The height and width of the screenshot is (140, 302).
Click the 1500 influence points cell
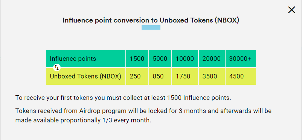(x=137, y=59)
